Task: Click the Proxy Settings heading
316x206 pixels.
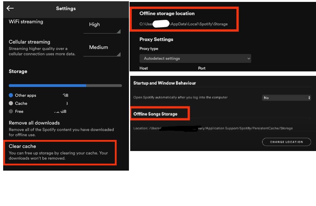Action: point(156,39)
